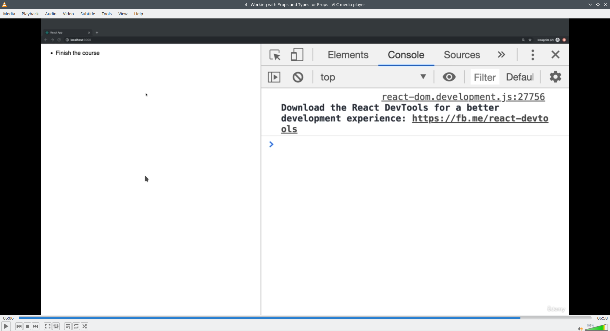Create live expression eye icon
This screenshot has width=610, height=331.
(x=449, y=77)
